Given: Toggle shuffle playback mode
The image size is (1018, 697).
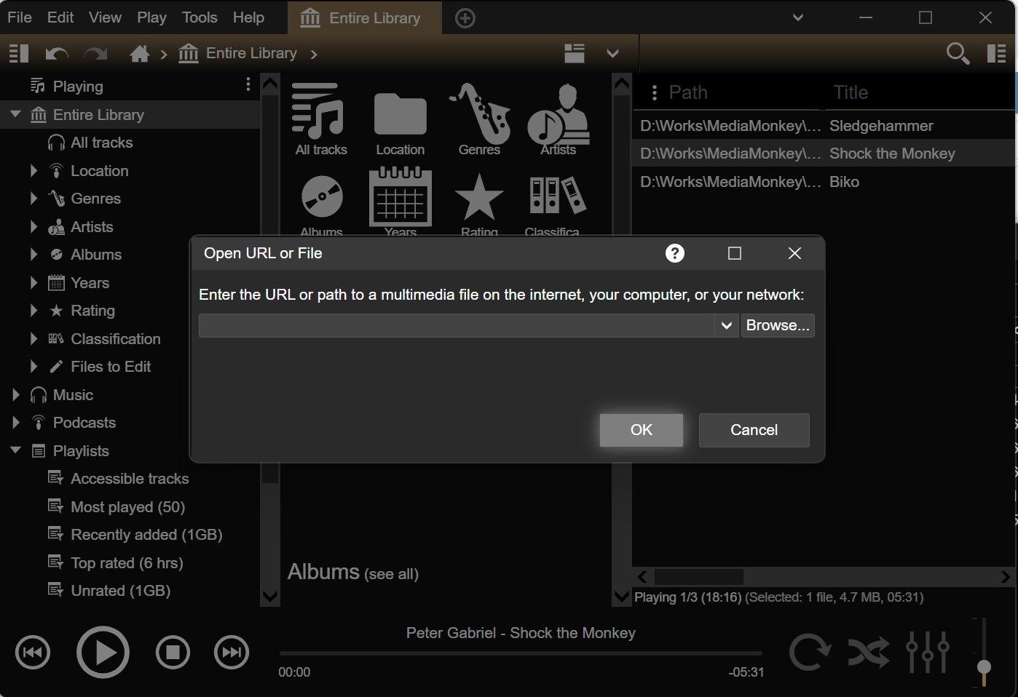Looking at the screenshot, I should pyautogui.click(x=869, y=652).
